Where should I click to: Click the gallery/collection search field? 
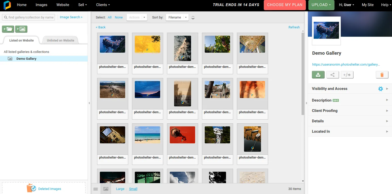point(28,17)
